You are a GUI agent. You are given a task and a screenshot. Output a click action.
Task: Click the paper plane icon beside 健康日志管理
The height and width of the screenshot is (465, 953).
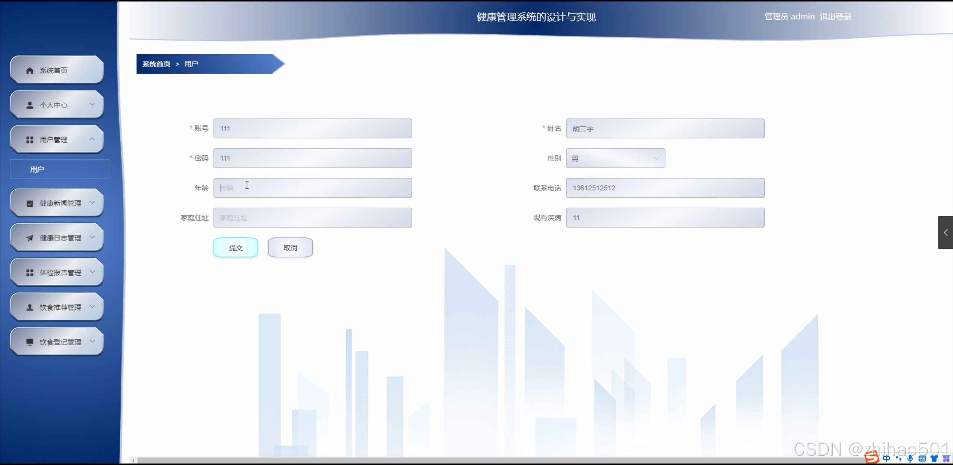pyautogui.click(x=30, y=238)
